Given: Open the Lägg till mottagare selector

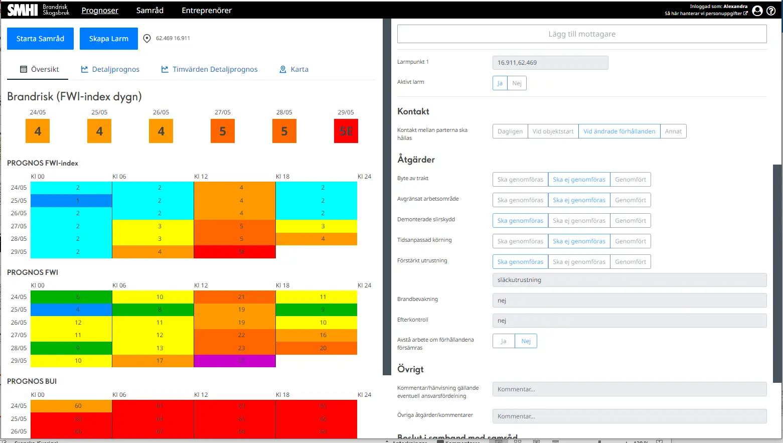Looking at the screenshot, I should coord(582,34).
